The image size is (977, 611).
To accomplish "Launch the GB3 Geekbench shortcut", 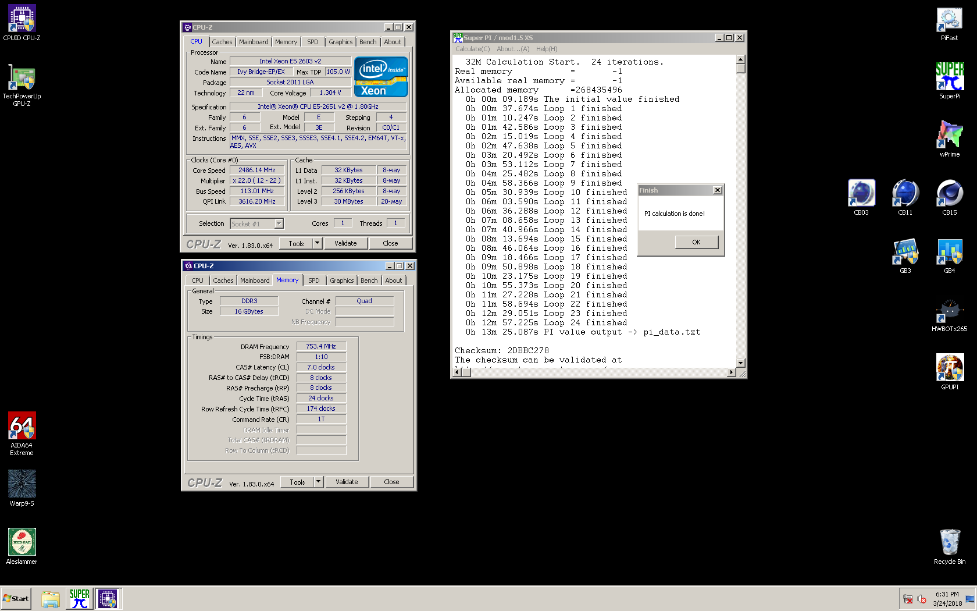I will coord(905,255).
